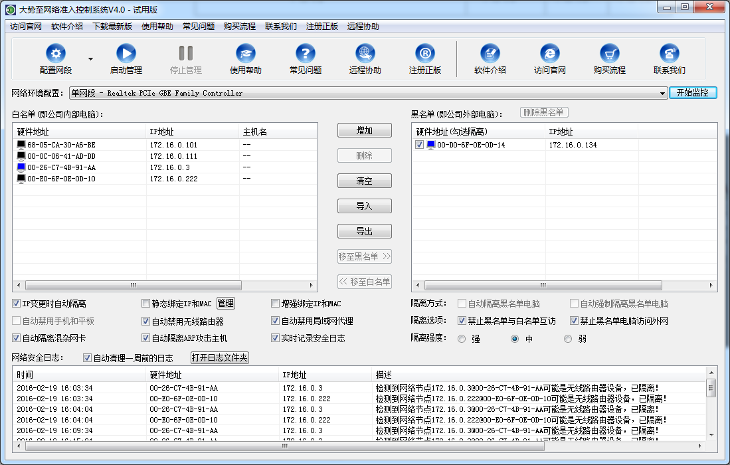
Task: Start management with the 启动管理 icon
Action: 126,54
